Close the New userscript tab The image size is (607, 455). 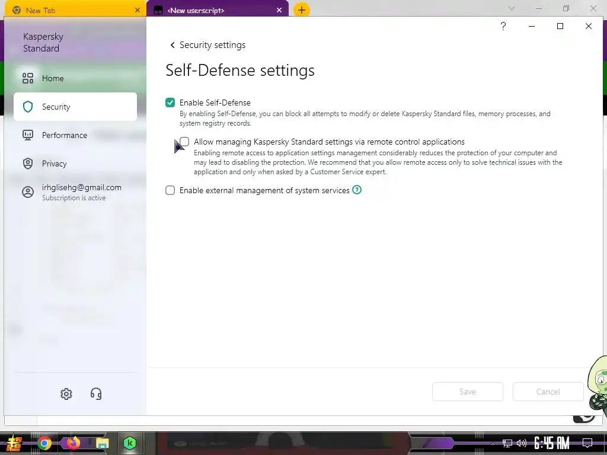pos(279,11)
